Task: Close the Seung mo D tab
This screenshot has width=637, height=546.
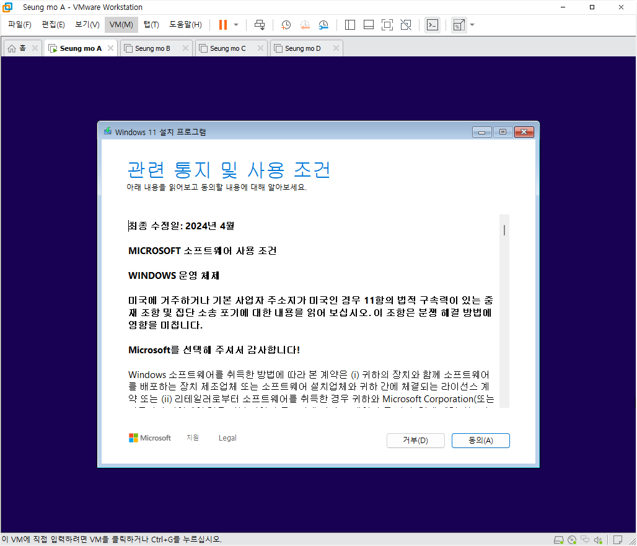Action: pos(336,48)
